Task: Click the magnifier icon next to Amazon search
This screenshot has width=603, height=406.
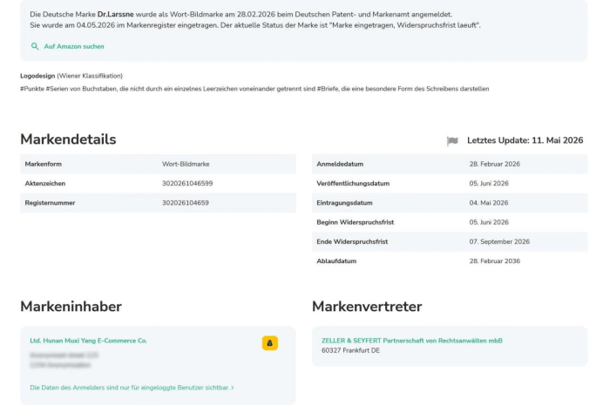Action: point(35,46)
